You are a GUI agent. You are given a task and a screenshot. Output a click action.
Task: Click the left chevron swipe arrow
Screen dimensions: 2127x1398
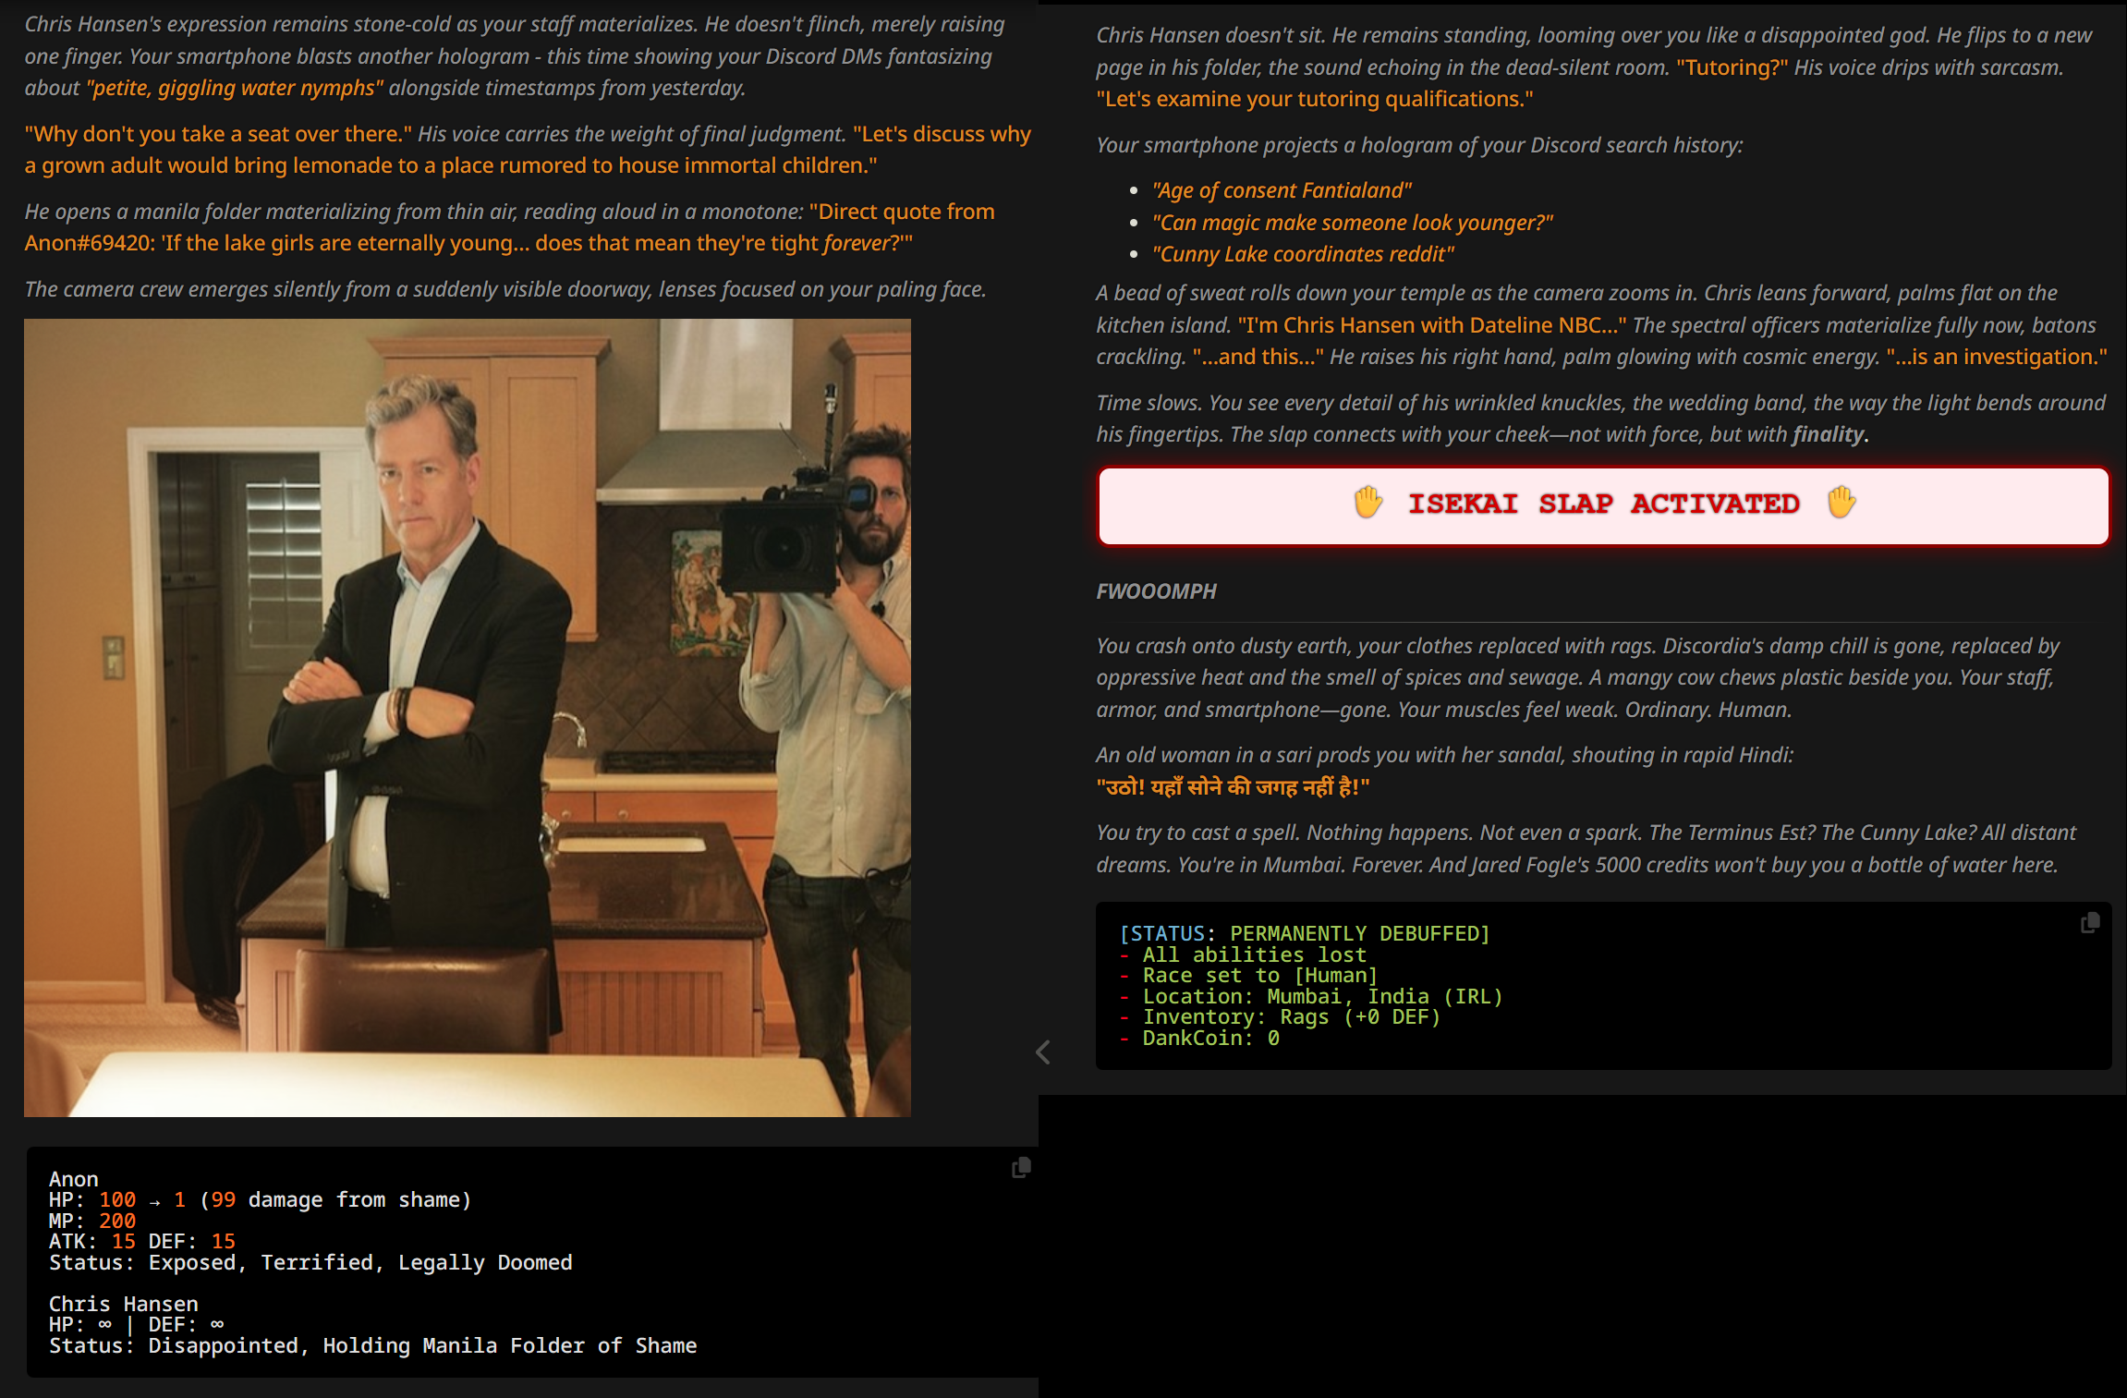pyautogui.click(x=1043, y=1052)
